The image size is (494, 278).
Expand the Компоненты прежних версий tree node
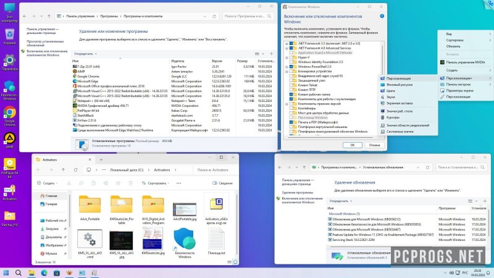[287, 104]
